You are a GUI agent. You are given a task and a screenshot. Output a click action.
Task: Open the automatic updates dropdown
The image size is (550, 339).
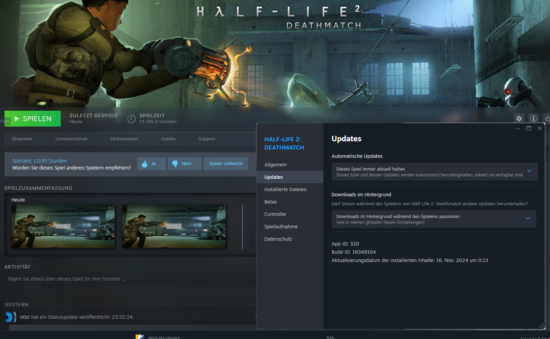pyautogui.click(x=434, y=172)
